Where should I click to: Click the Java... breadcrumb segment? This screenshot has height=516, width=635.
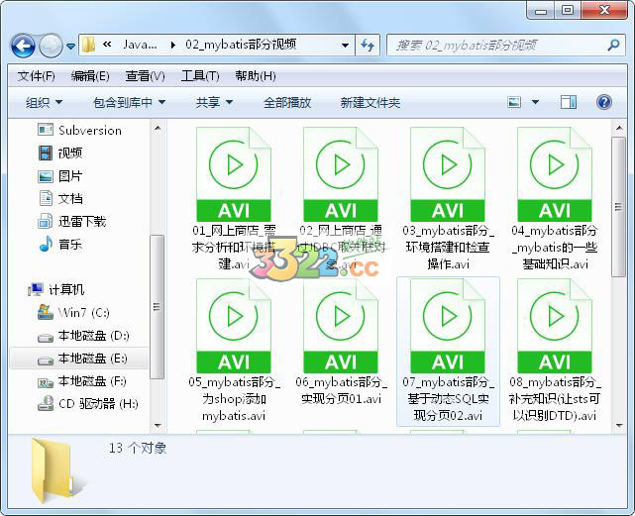click(x=140, y=45)
